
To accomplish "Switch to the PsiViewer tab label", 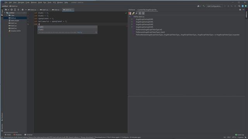I will click(x=132, y=10).
